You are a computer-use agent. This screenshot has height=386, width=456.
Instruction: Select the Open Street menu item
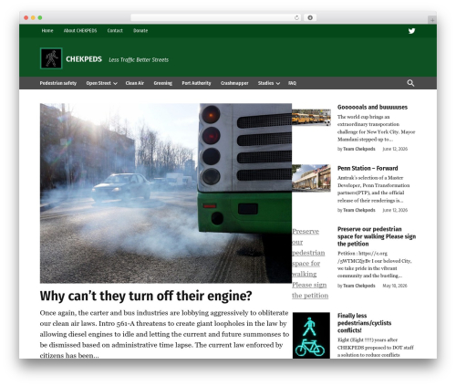98,83
